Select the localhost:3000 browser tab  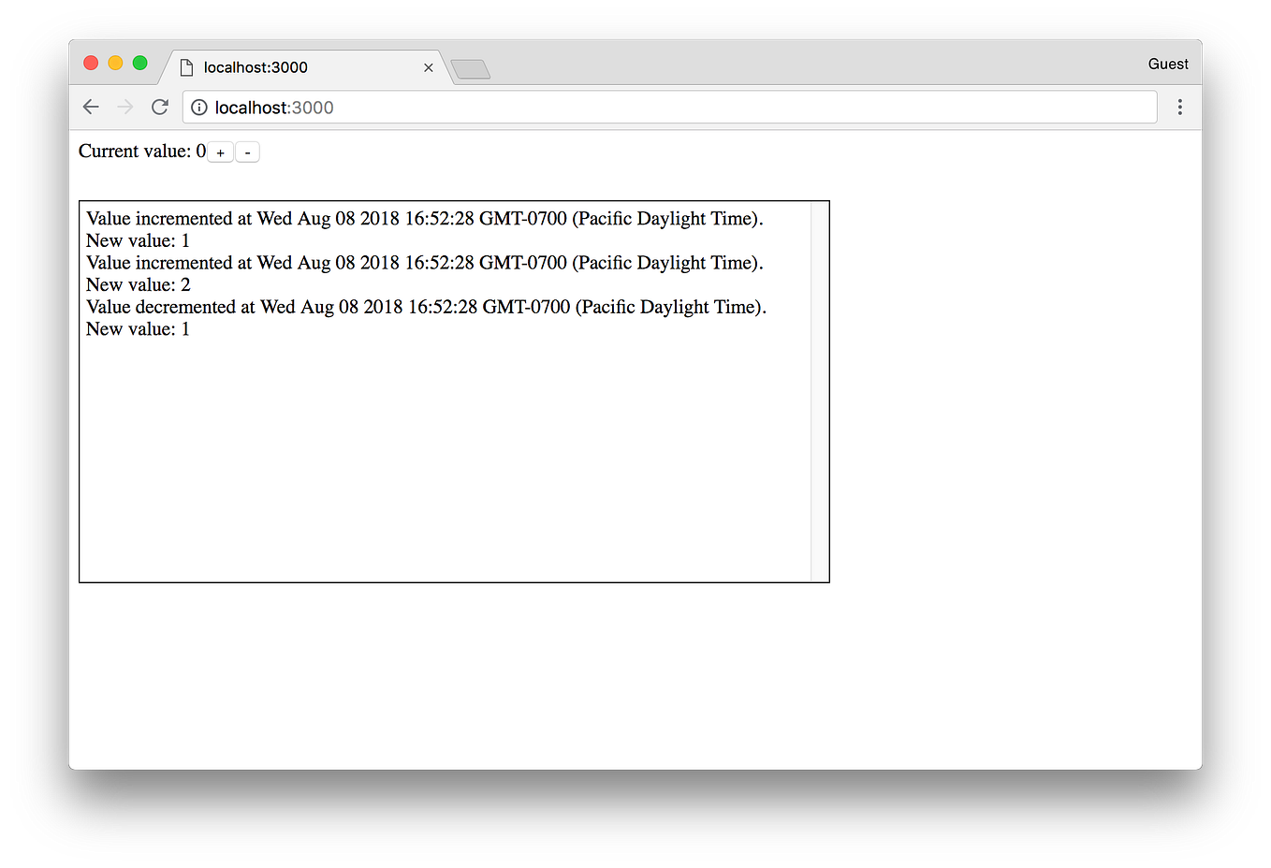pos(281,67)
